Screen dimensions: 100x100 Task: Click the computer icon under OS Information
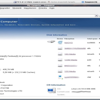click(51, 90)
